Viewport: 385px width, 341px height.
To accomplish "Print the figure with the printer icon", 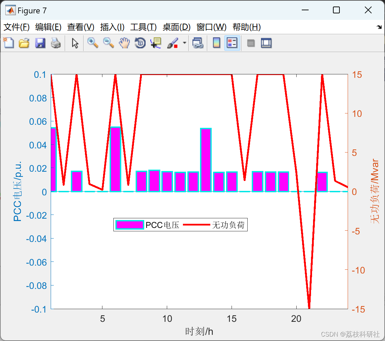I will pos(56,43).
